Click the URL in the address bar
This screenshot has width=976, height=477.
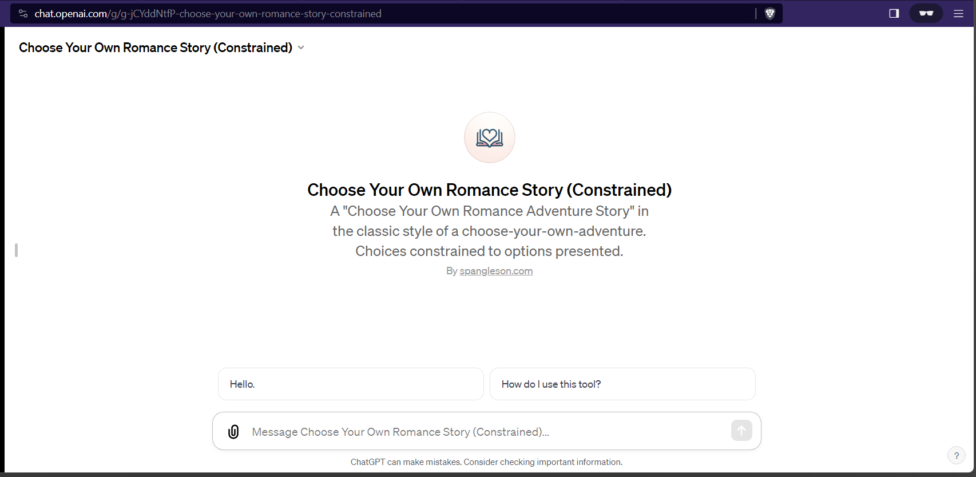(x=208, y=14)
